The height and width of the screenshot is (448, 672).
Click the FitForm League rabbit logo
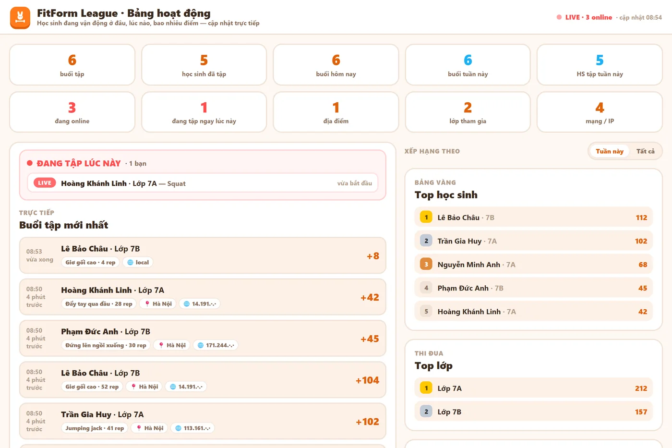click(20, 18)
